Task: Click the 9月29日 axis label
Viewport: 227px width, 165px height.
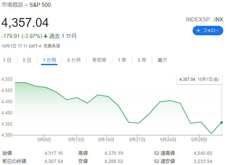Action: (x=199, y=140)
